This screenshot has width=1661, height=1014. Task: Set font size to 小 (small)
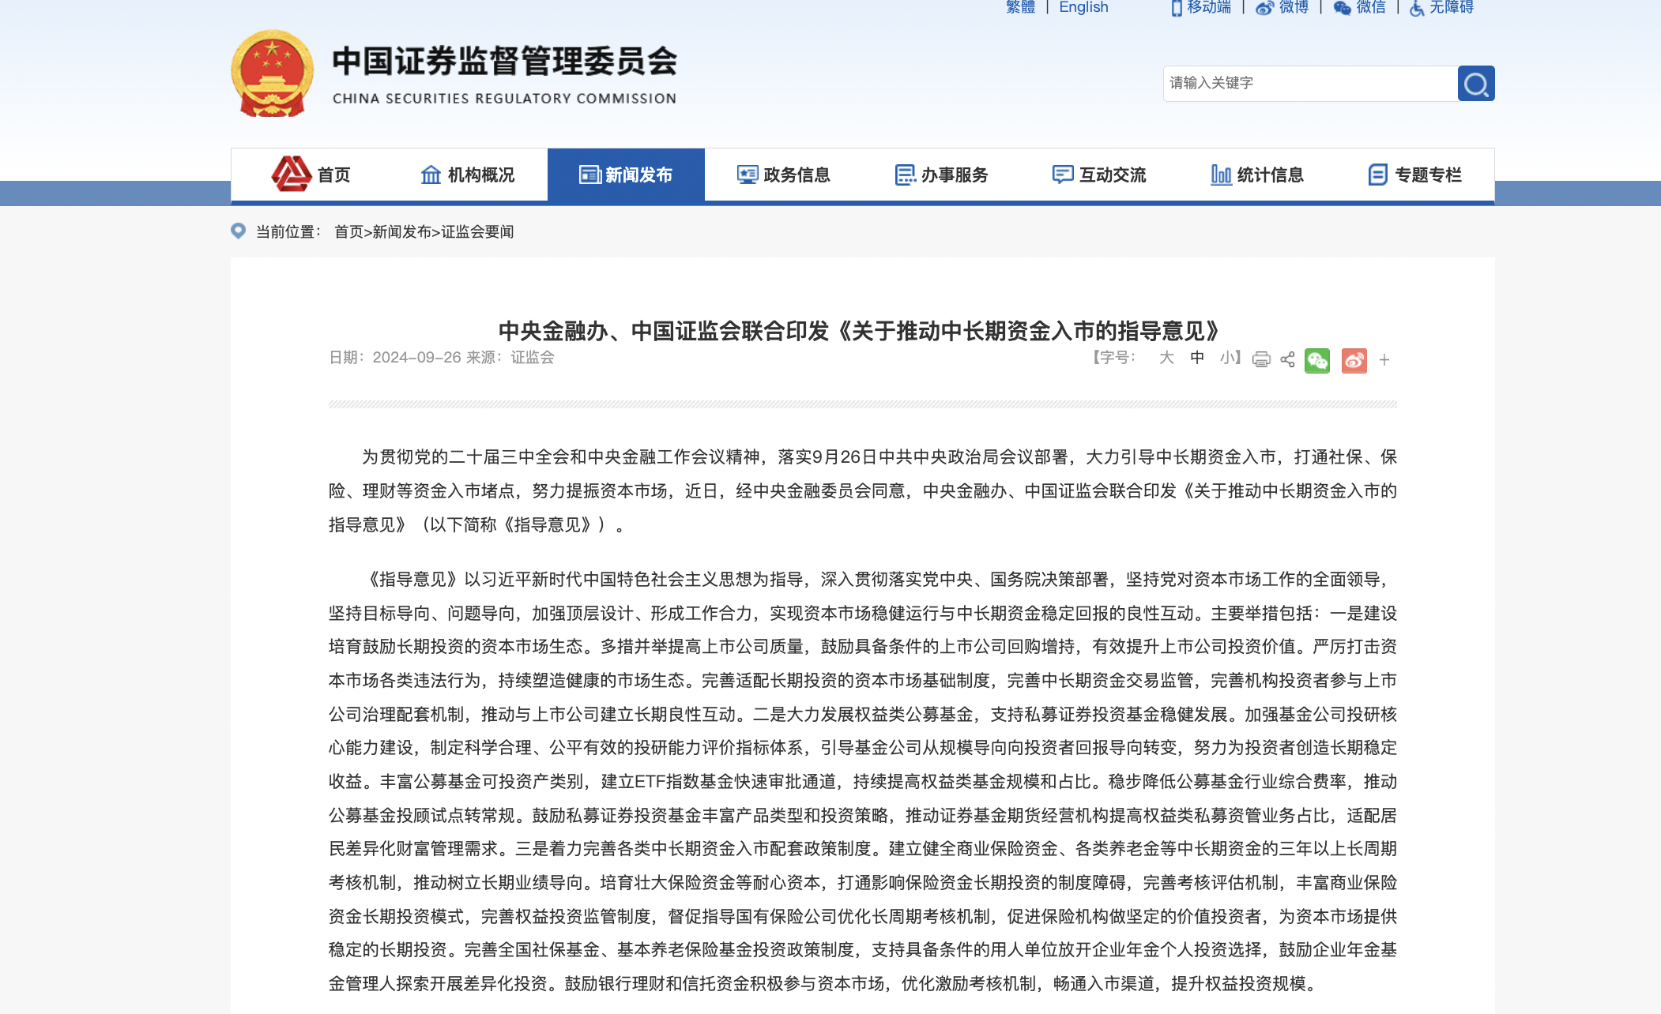(x=1227, y=358)
